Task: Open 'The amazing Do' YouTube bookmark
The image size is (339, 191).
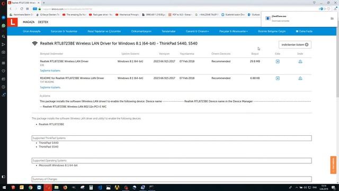Action: 74,15
